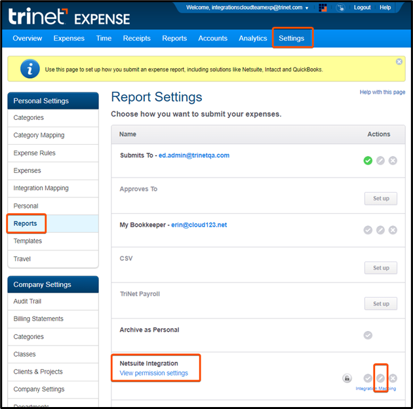Click the Welcome user email text
Image resolution: width=413 pixels, height=409 pixels.
coord(244,8)
